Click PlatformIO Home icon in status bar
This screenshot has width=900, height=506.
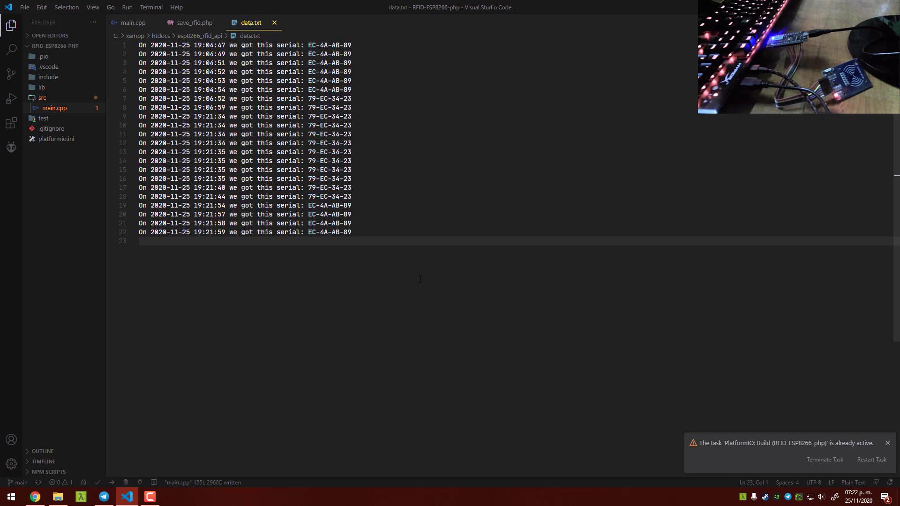(x=83, y=482)
